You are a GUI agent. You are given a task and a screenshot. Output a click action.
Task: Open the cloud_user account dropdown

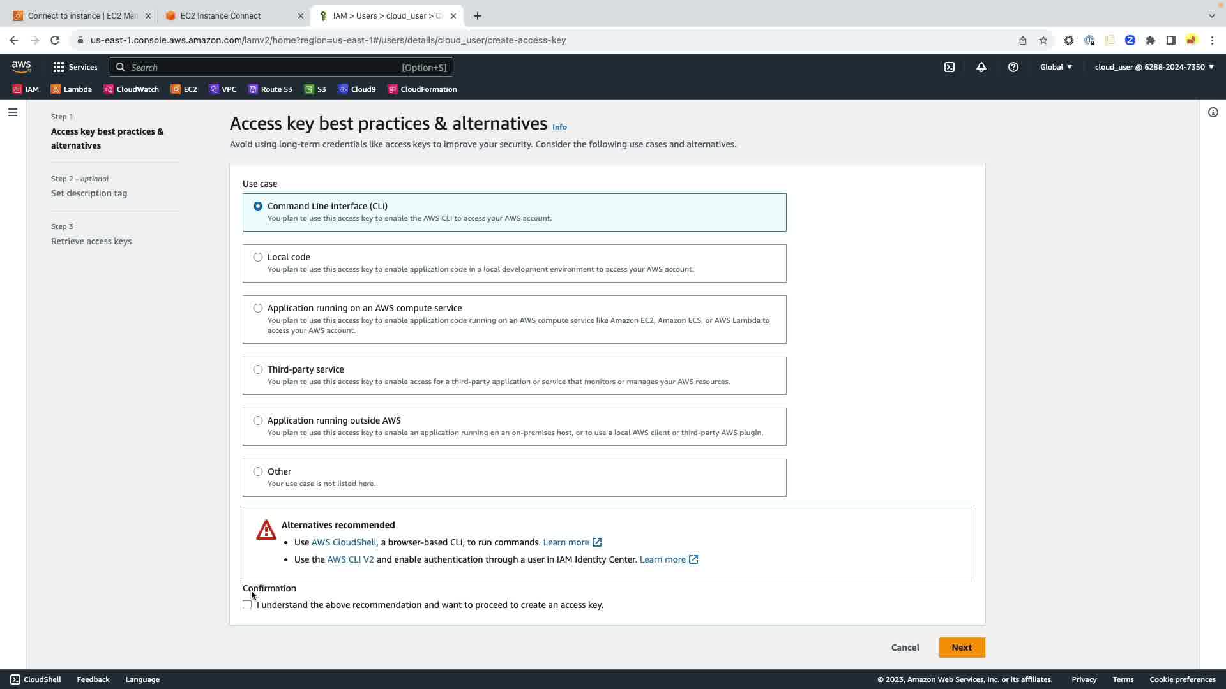tap(1154, 67)
